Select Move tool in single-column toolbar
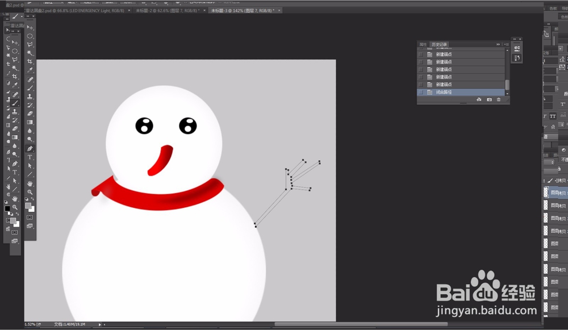Screen dimensions: 568x330 (30, 27)
